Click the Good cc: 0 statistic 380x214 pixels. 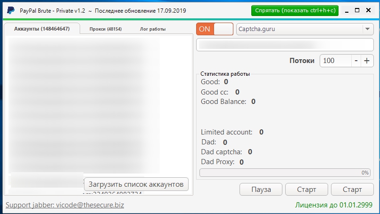[x=220, y=92]
